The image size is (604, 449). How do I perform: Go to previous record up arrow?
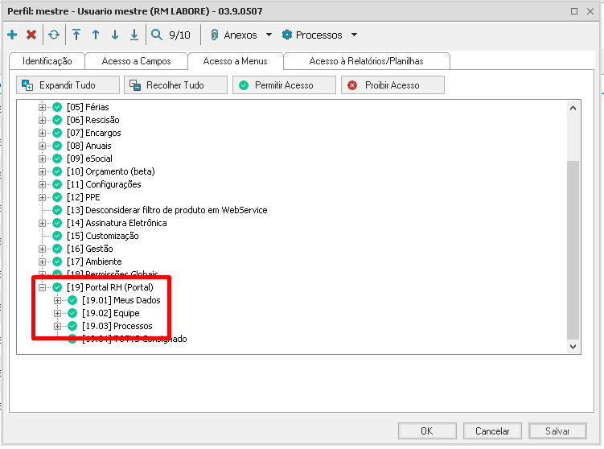[x=96, y=35]
